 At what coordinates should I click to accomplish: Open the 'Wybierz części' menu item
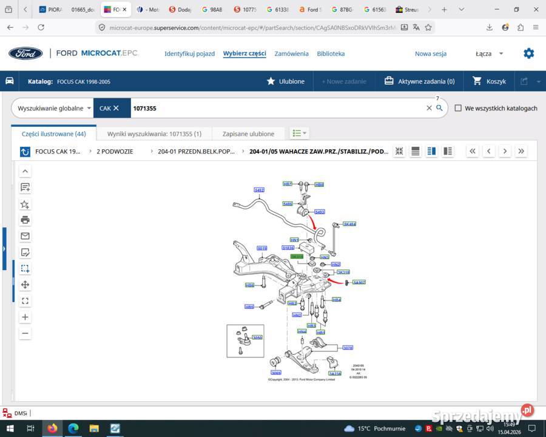tap(244, 53)
